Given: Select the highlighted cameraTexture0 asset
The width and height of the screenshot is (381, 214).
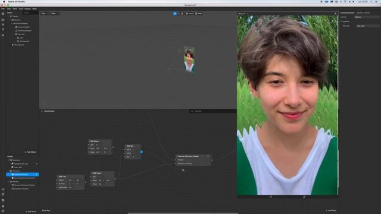Looking at the screenshot, I should [x=23, y=174].
